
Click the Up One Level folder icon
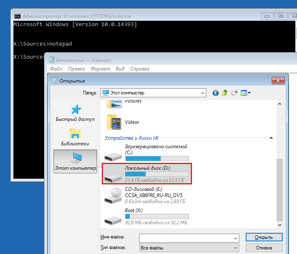pos(225,93)
